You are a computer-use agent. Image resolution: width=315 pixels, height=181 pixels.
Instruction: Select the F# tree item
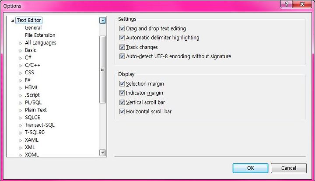tap(28, 80)
